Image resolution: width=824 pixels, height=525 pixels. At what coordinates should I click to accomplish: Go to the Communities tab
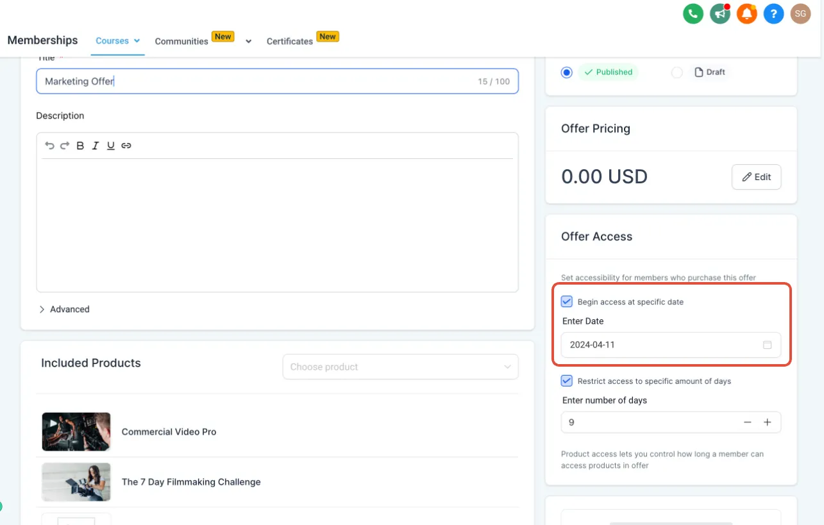181,41
